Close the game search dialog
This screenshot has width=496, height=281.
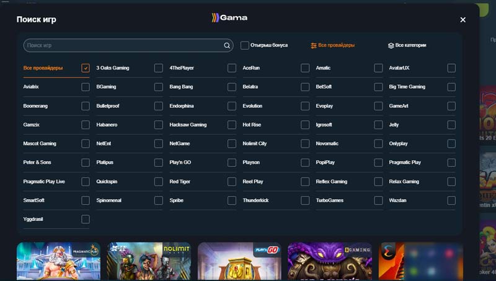tap(463, 20)
